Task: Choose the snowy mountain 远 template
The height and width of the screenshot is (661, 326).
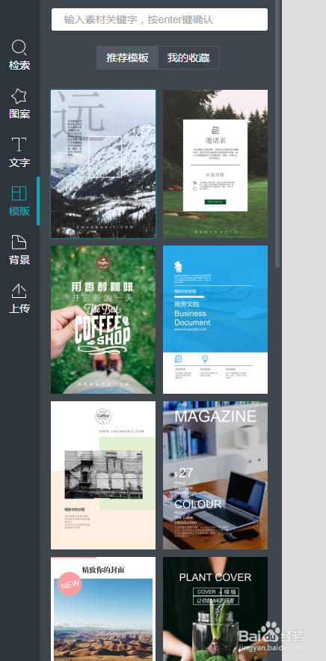Action: click(x=103, y=164)
